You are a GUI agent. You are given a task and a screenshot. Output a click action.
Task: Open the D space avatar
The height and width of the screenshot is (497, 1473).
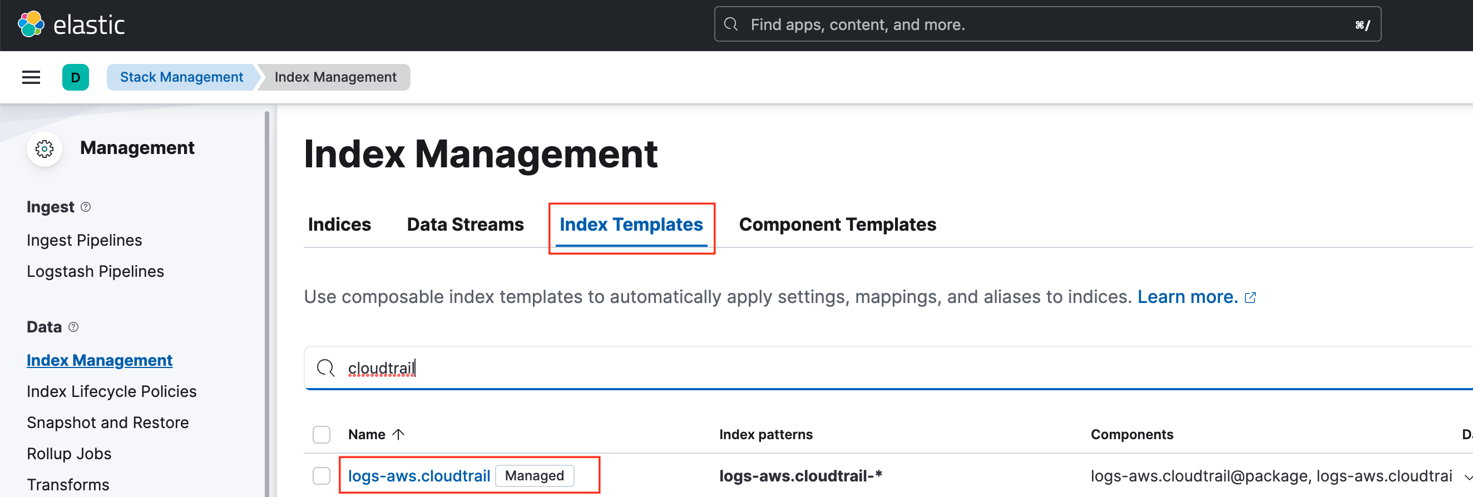point(76,77)
